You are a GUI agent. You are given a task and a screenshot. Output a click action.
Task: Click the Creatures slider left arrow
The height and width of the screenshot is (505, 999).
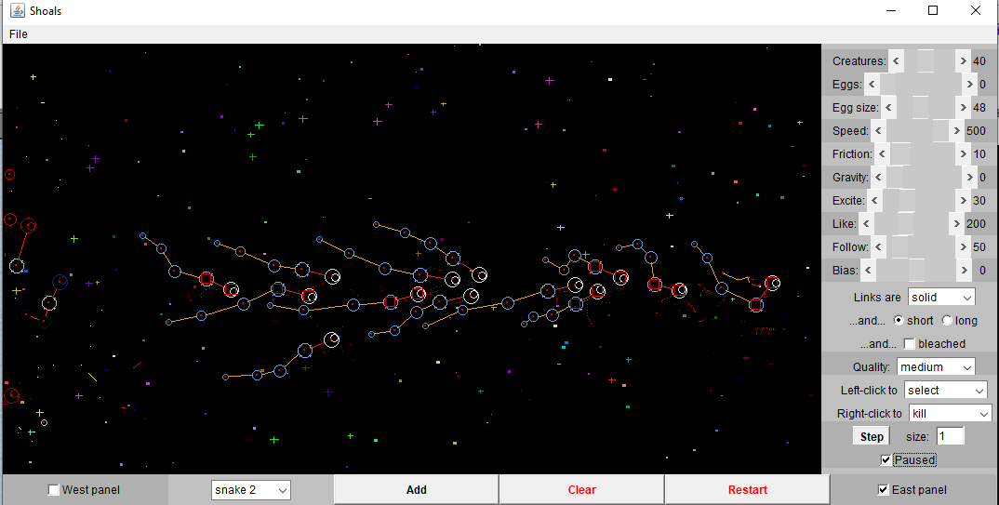896,61
